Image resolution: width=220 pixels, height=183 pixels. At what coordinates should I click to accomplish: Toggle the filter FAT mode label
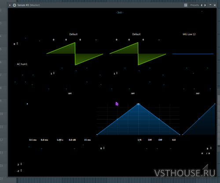click(x=198, y=93)
